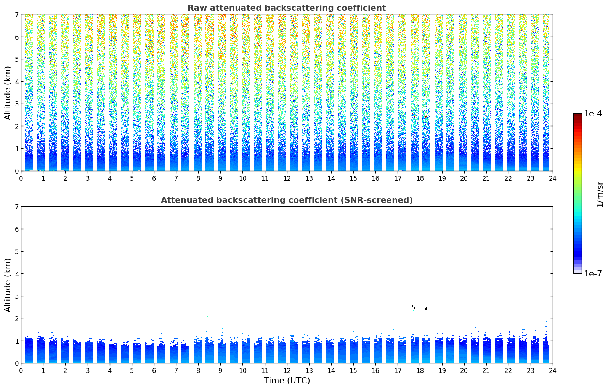The image size is (608, 389).
Task: Click the '12' hour tick under the upper plot
Action: click(287, 178)
